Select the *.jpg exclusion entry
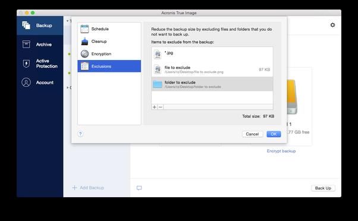The height and width of the screenshot is (221, 358). click(212, 55)
